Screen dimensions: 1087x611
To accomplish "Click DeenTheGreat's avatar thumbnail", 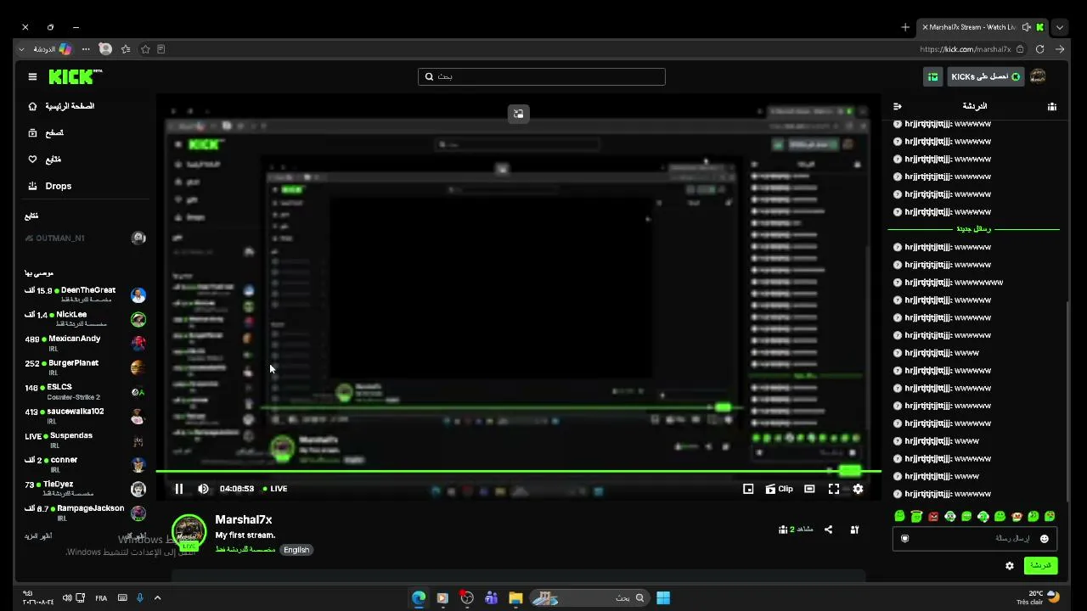I will click(138, 295).
